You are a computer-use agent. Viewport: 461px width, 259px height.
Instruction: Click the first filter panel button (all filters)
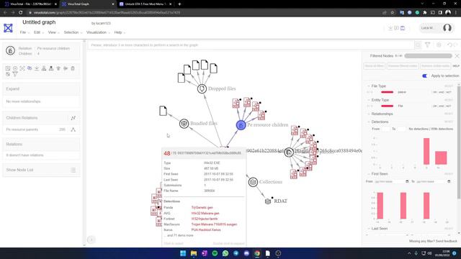click(x=375, y=65)
